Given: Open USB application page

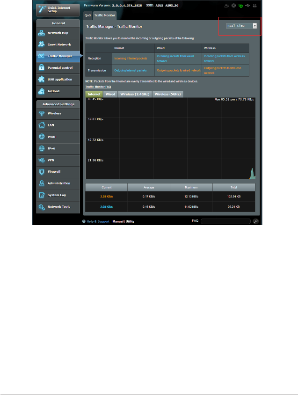Looking at the screenshot, I should coord(58,80).
